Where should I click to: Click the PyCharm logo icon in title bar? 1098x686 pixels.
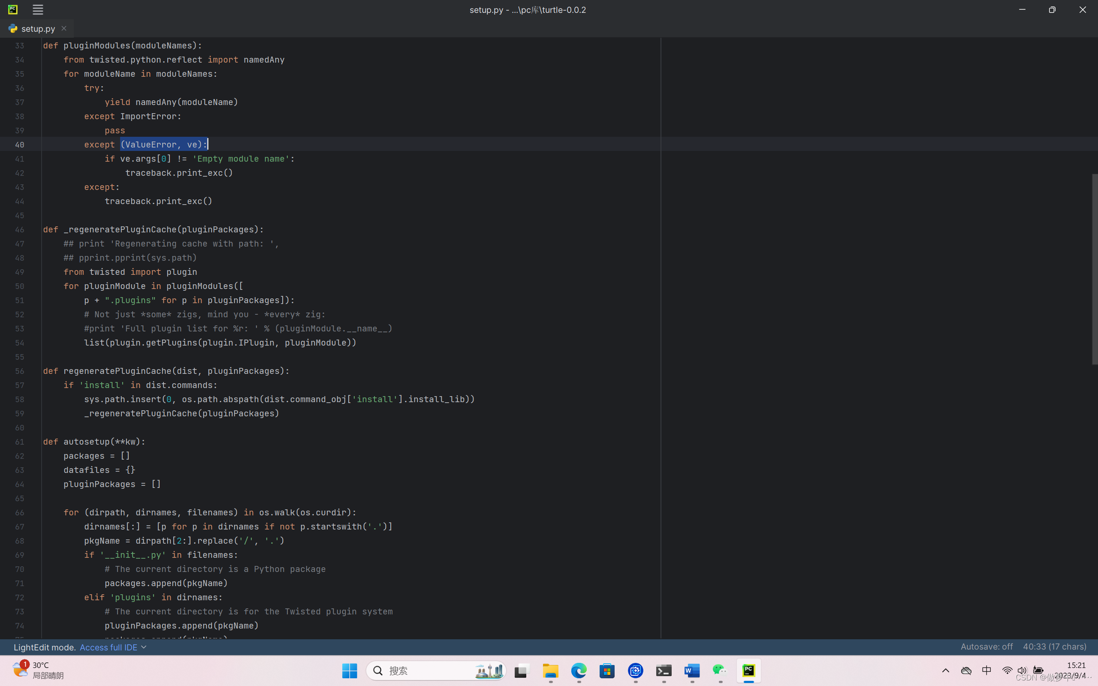click(x=13, y=9)
